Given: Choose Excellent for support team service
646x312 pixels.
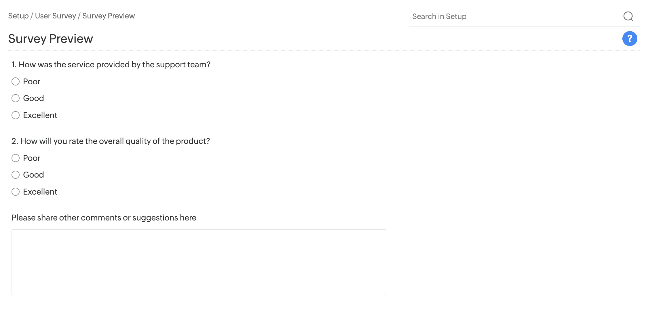Looking at the screenshot, I should tap(16, 115).
